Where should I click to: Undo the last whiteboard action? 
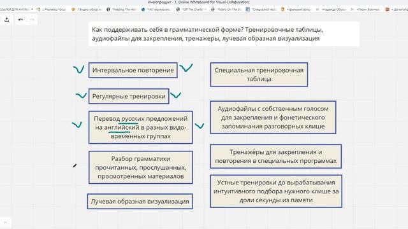[x=20, y=20]
